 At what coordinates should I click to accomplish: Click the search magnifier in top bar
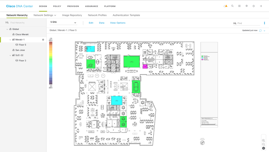[232, 6]
